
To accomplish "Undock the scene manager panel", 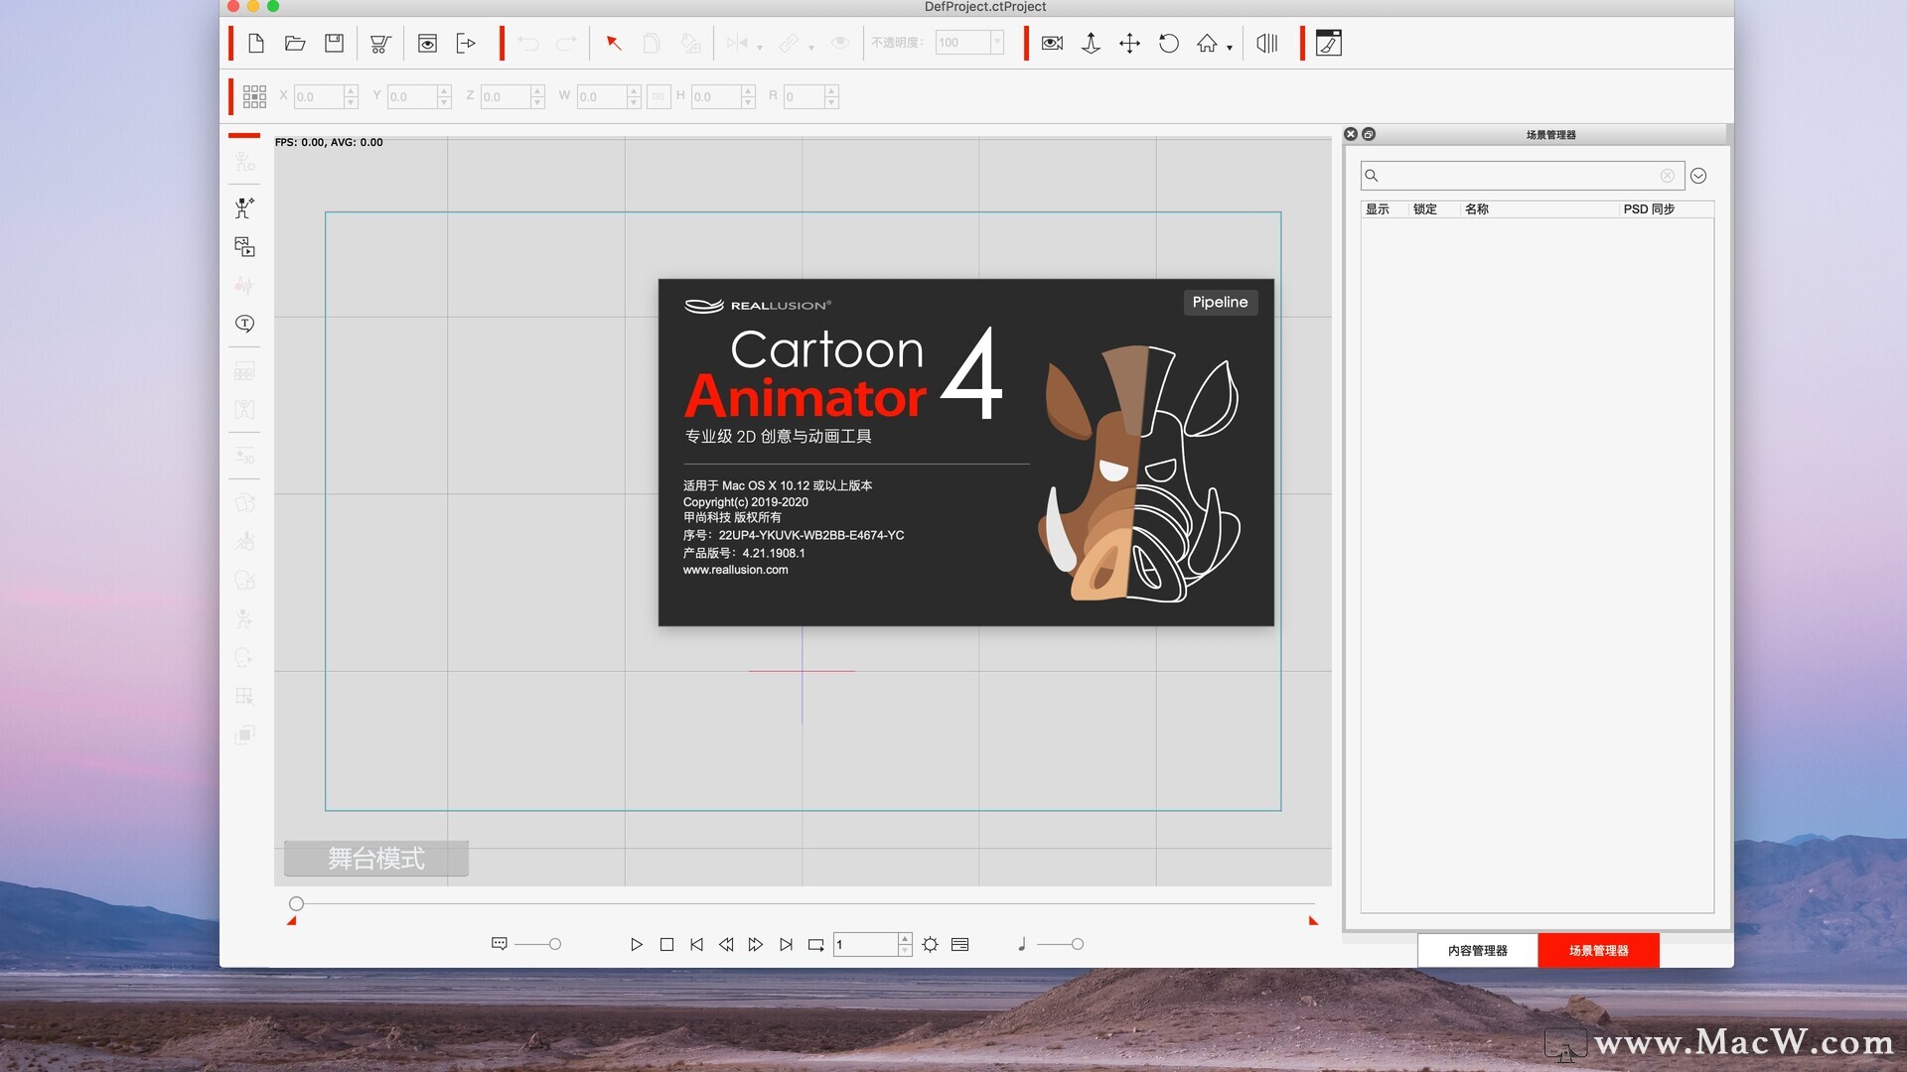I will (1369, 134).
